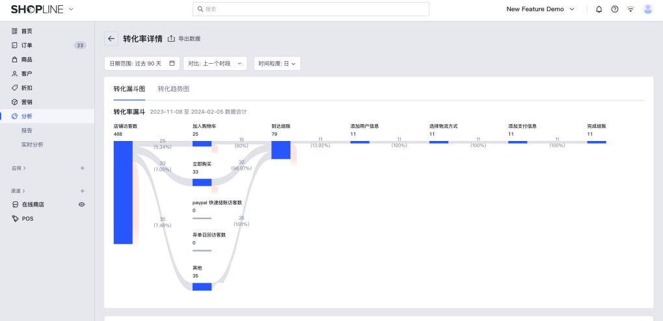Click the 店铺访客数 blue funnel bar
This screenshot has height=321, width=663.
[x=123, y=192]
